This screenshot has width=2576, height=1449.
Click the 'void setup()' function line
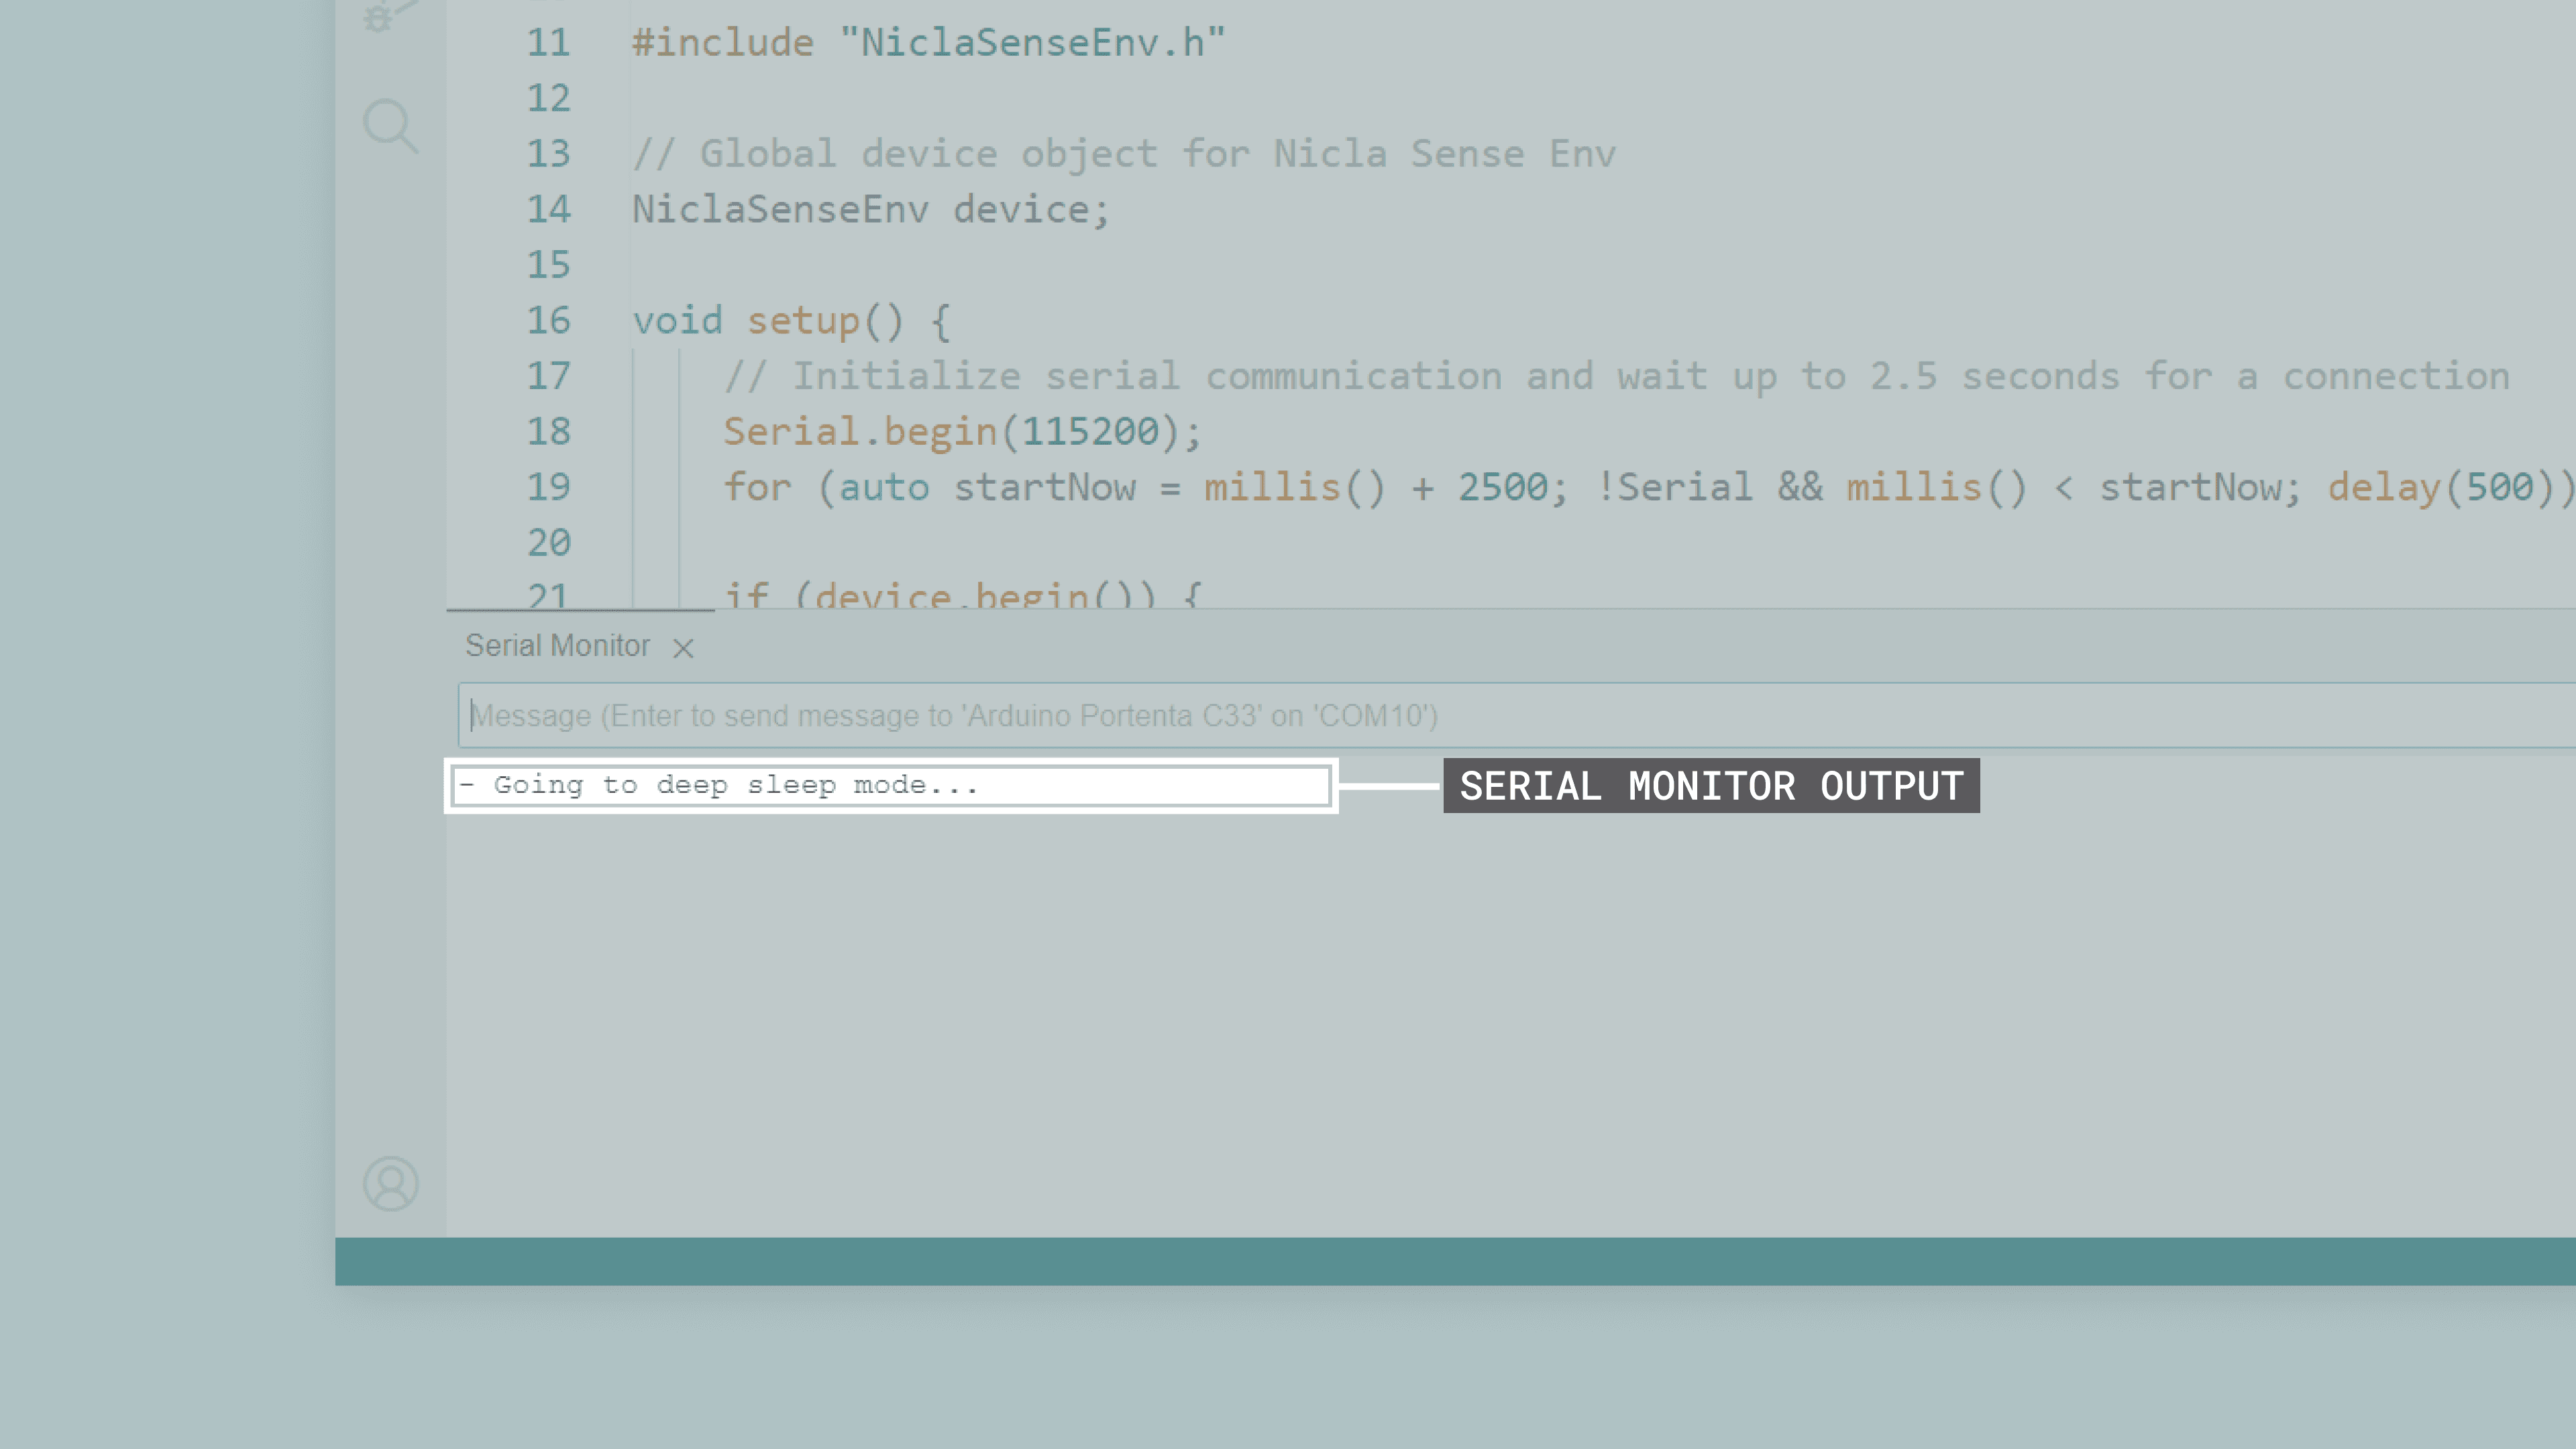point(790,321)
